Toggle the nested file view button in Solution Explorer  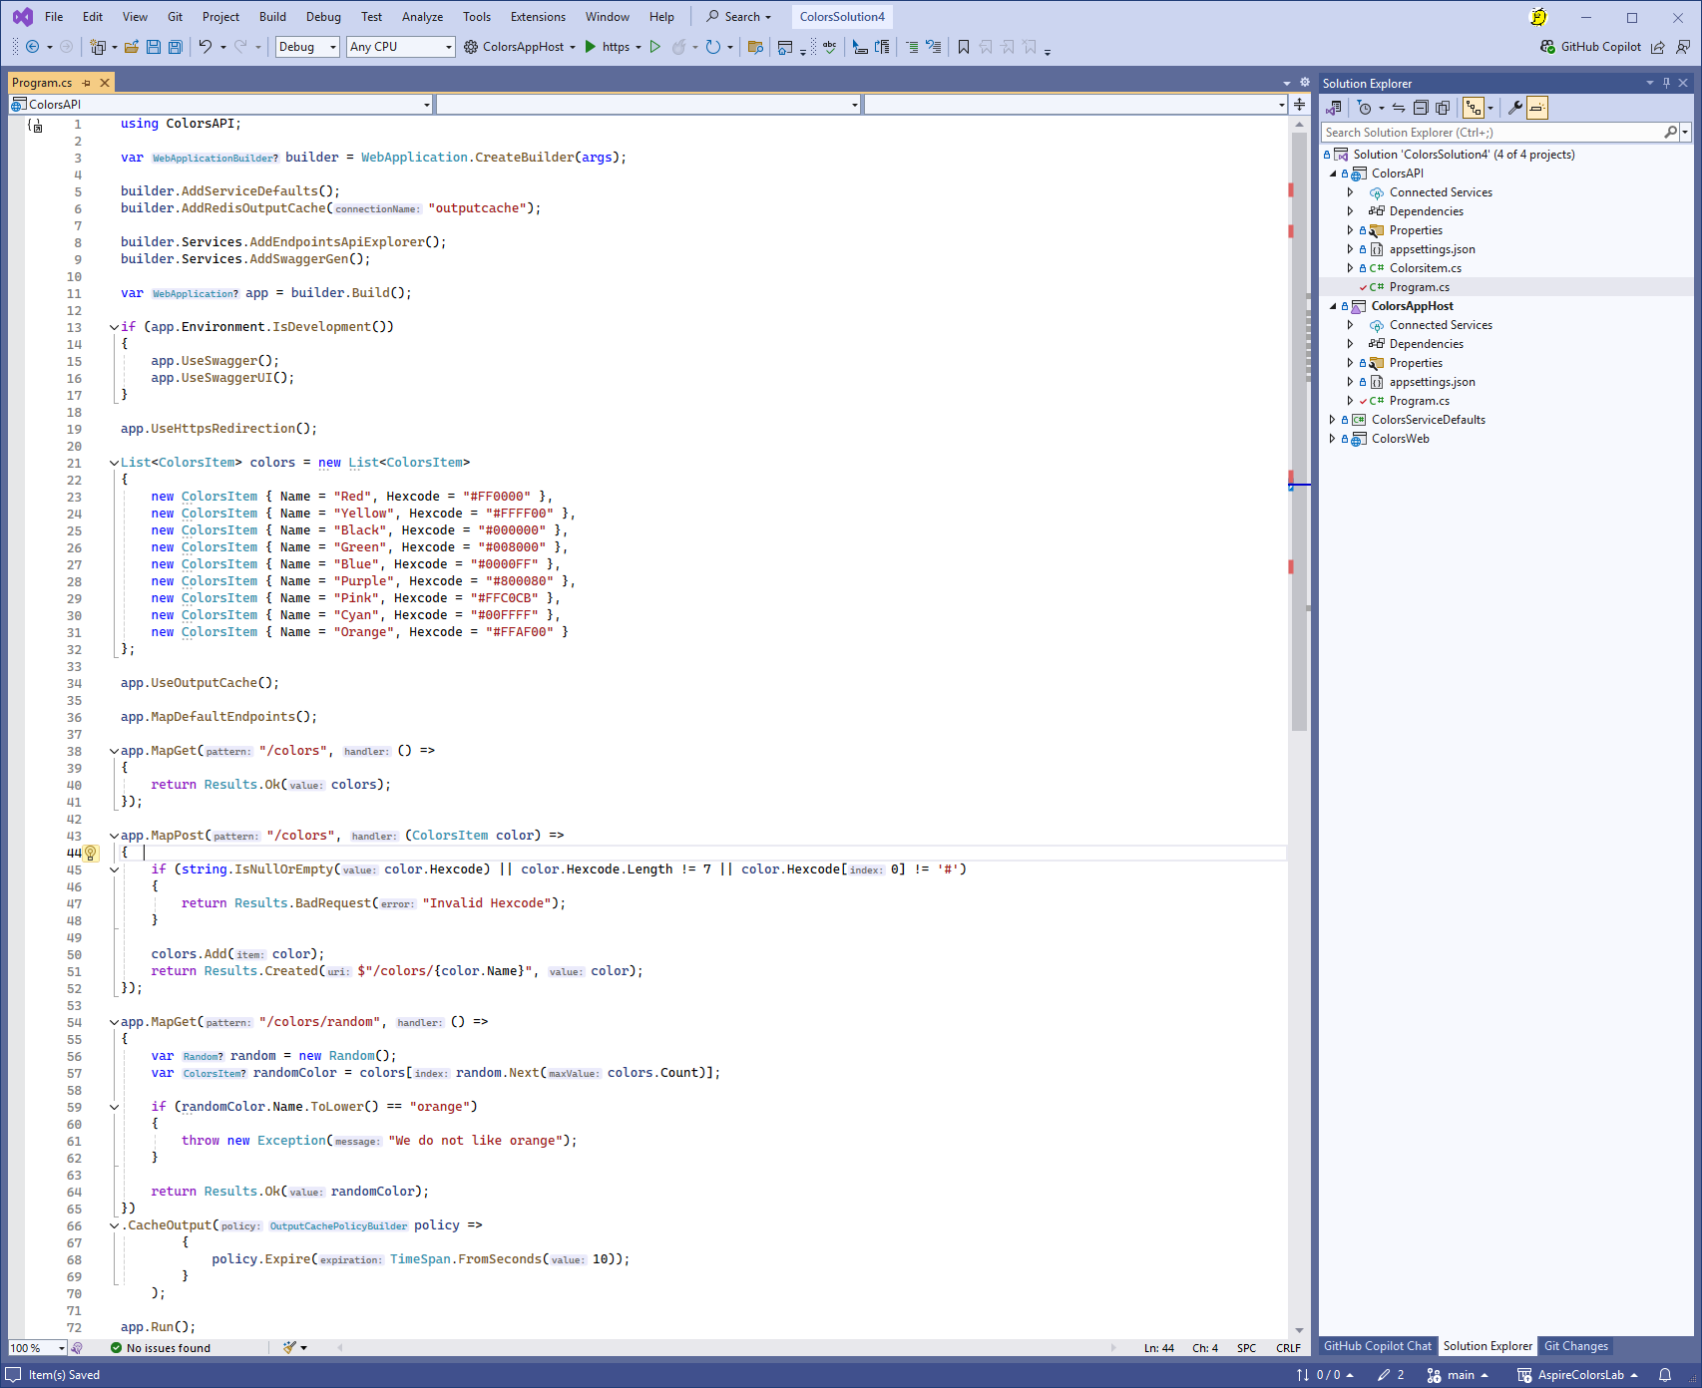[x=1473, y=108]
